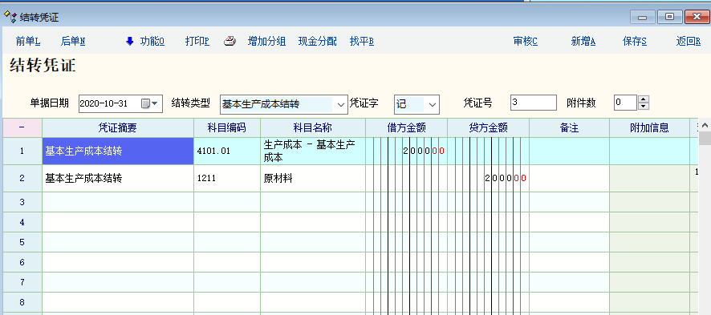
Task: Click the 打印 button
Action: click(197, 42)
